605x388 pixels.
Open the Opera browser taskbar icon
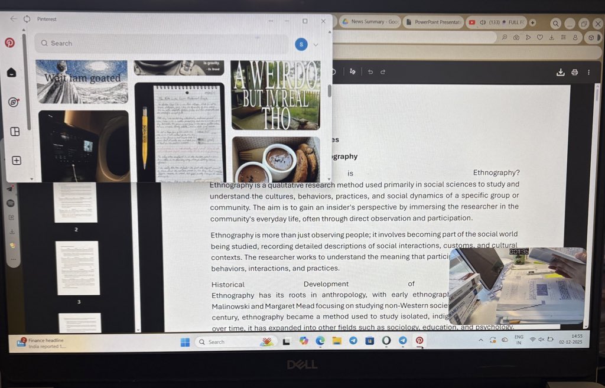[x=386, y=340]
